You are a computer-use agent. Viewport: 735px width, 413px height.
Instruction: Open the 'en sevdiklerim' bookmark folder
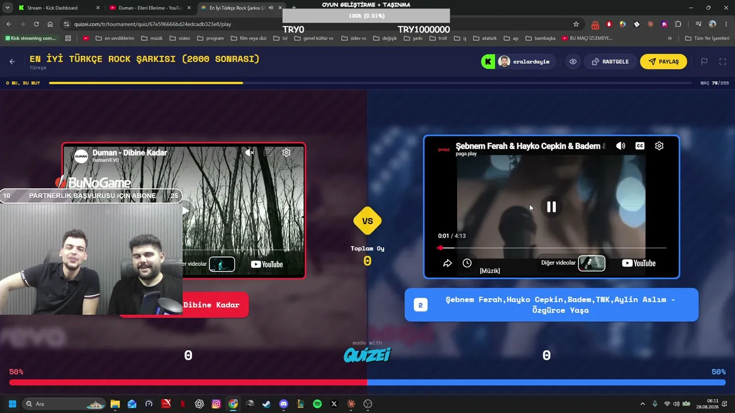tap(115, 38)
